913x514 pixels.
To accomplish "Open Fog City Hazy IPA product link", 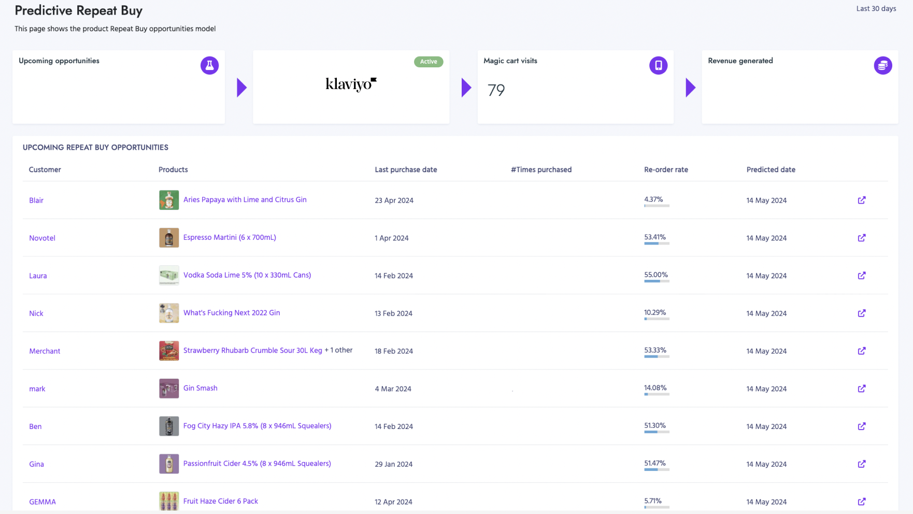I will tap(257, 426).
